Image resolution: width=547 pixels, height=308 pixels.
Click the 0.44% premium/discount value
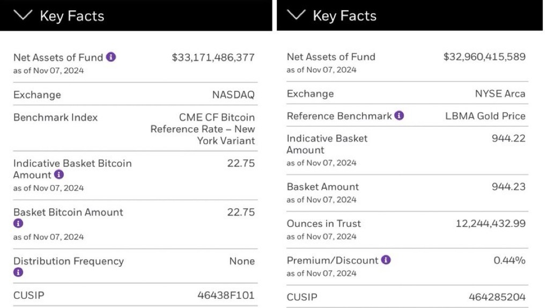click(x=509, y=260)
